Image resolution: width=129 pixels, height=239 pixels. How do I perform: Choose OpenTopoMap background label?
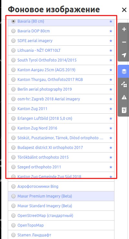tap(30, 225)
